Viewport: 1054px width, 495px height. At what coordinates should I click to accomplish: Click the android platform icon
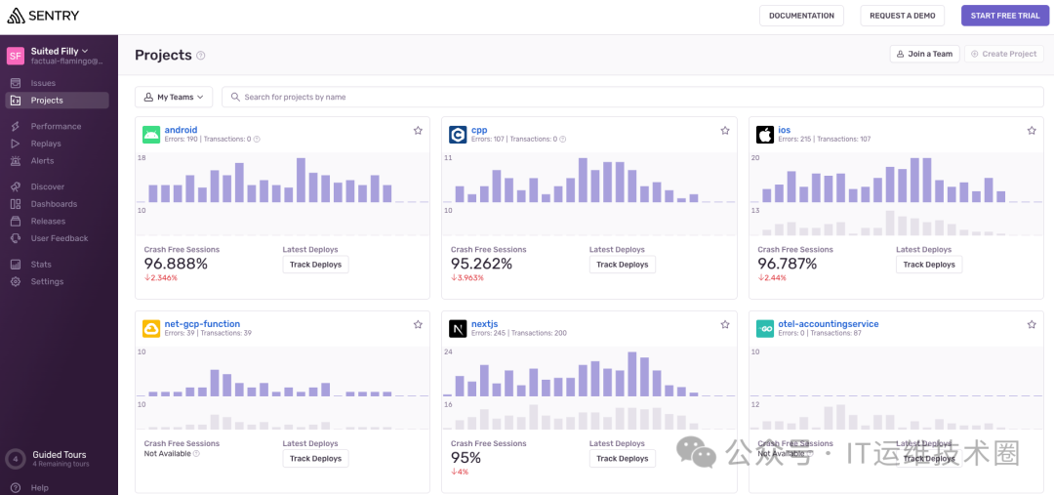[x=151, y=135]
